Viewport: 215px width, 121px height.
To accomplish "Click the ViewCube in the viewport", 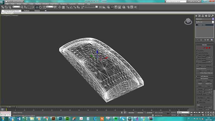I will tap(188, 21).
